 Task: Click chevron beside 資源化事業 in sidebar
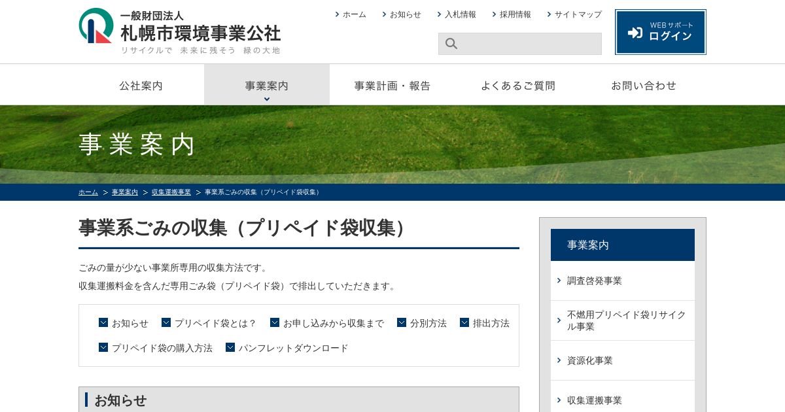pyautogui.click(x=559, y=360)
